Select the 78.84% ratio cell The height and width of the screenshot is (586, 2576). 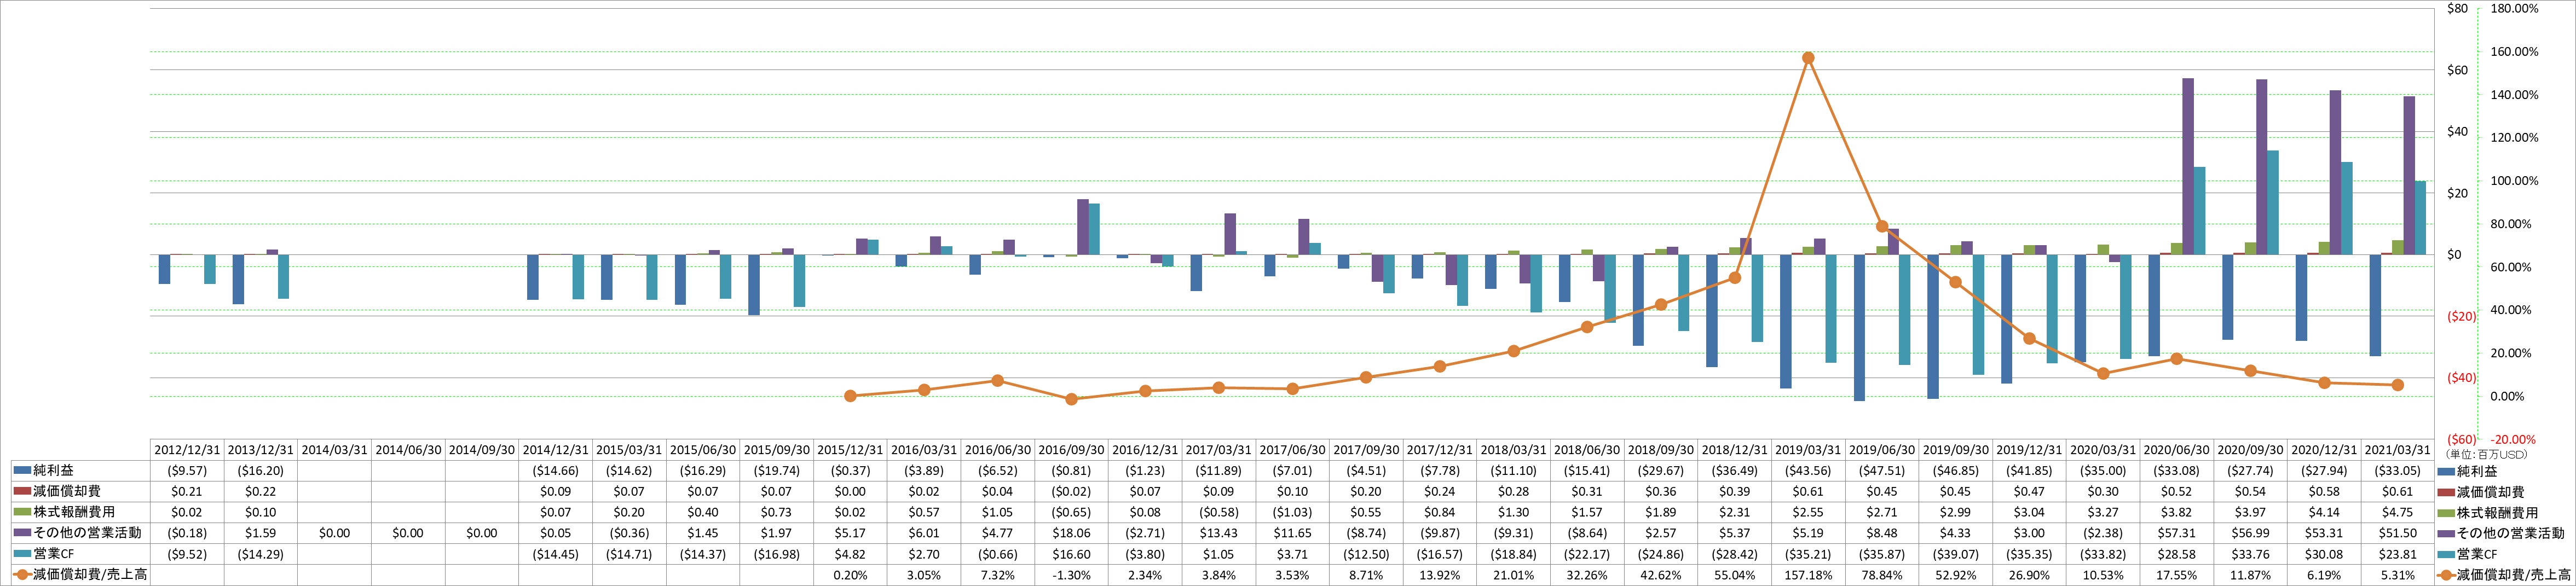(x=1882, y=575)
